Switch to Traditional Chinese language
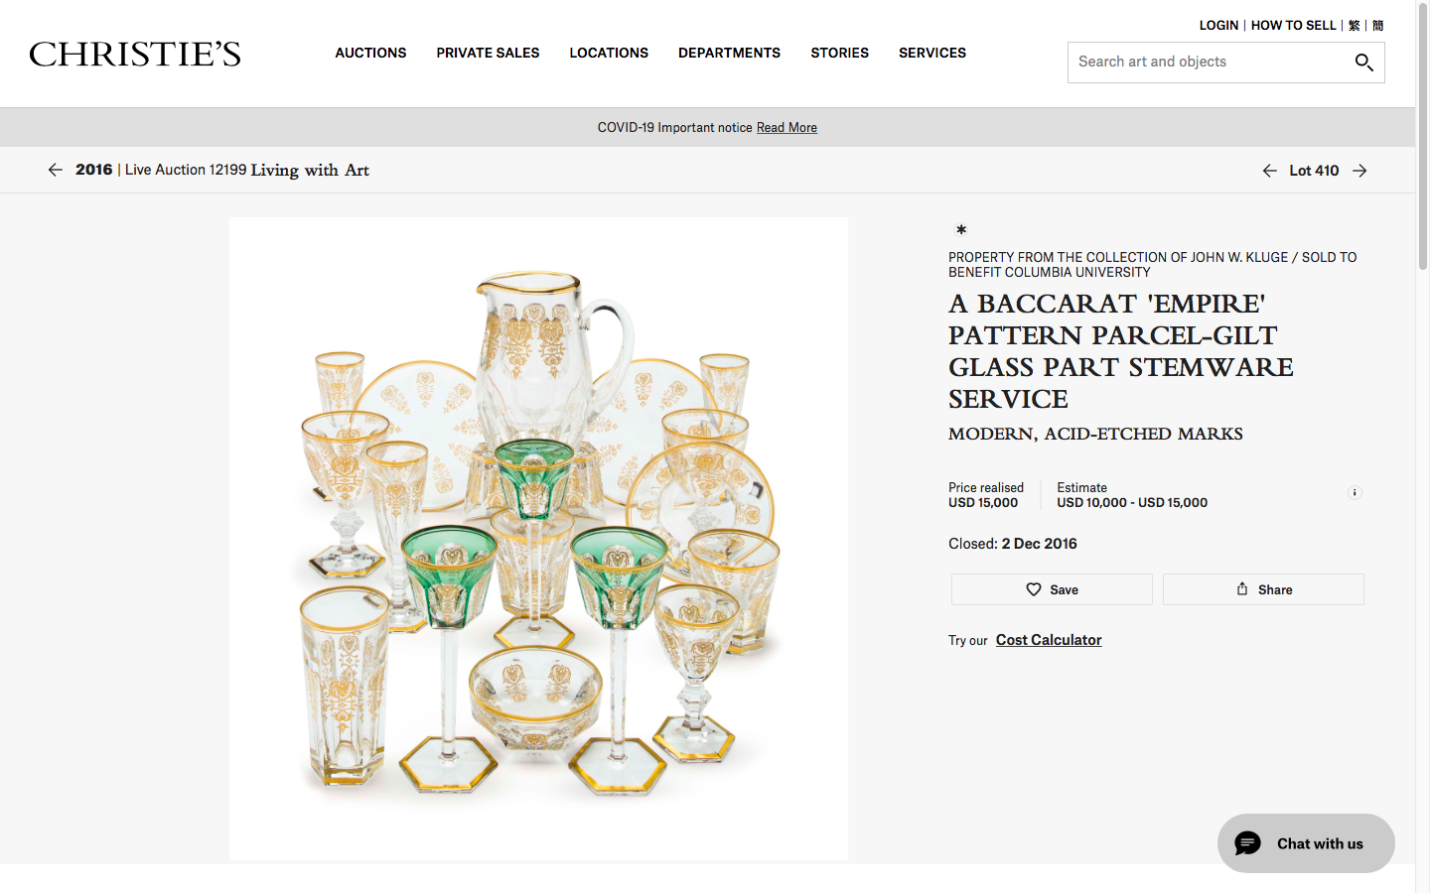This screenshot has width=1430, height=893. point(1354,26)
